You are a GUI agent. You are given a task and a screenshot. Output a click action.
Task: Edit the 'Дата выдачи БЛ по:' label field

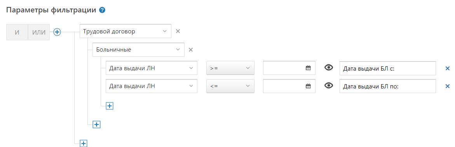pos(388,86)
